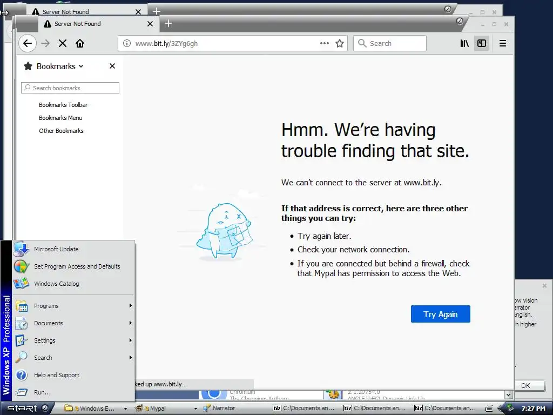The image size is (553, 415).
Task: Bookmark this page with the star icon
Action: coord(340,43)
